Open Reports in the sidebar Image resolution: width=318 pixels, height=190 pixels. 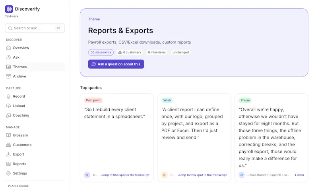click(x=35, y=164)
